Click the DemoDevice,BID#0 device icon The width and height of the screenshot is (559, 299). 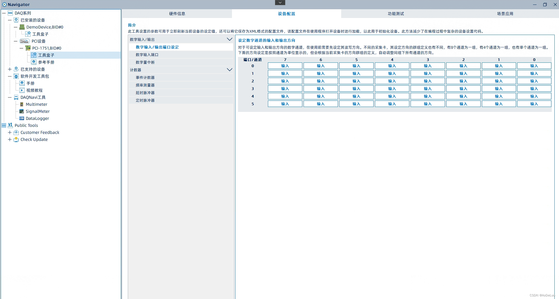(22, 27)
